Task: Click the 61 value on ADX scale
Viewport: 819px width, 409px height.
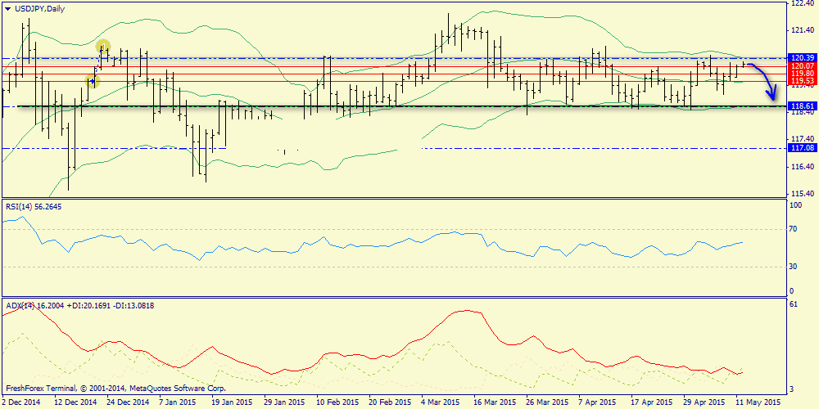Action: pos(791,304)
